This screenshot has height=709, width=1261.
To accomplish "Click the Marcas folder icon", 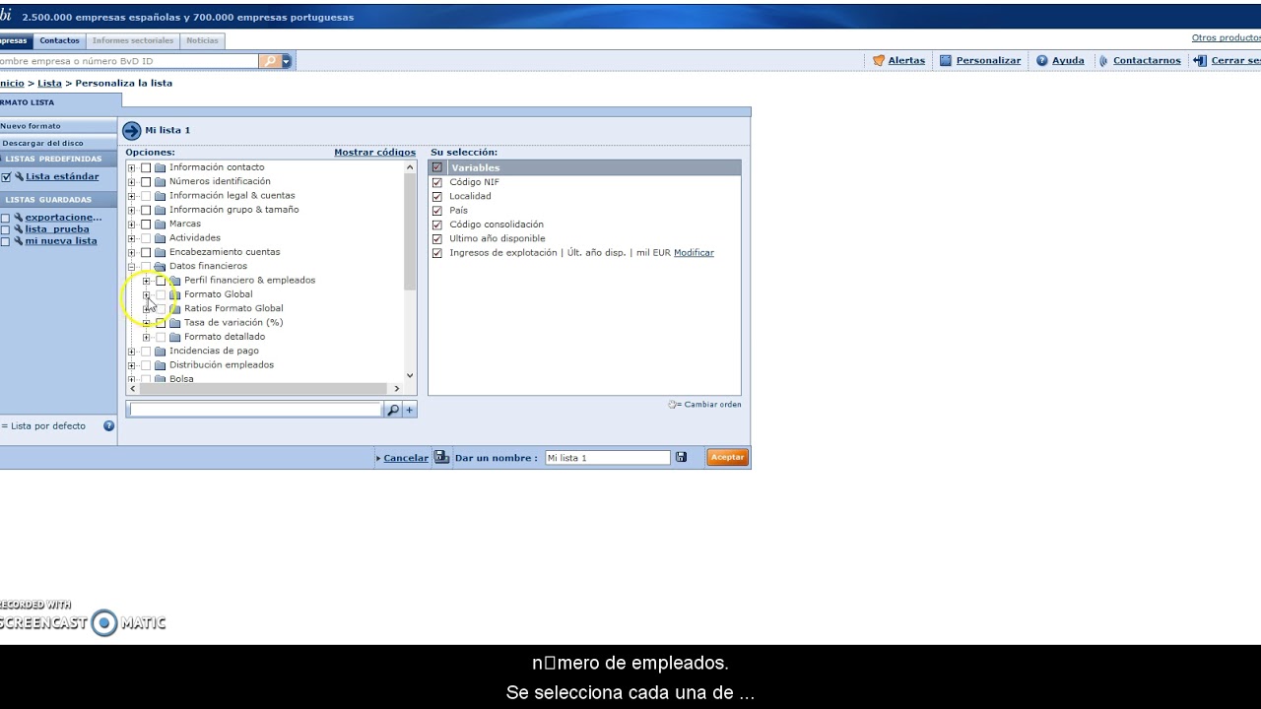I will click(160, 225).
